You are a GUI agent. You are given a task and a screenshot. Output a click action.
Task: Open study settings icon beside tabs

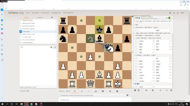pyautogui.click(x=52, y=18)
